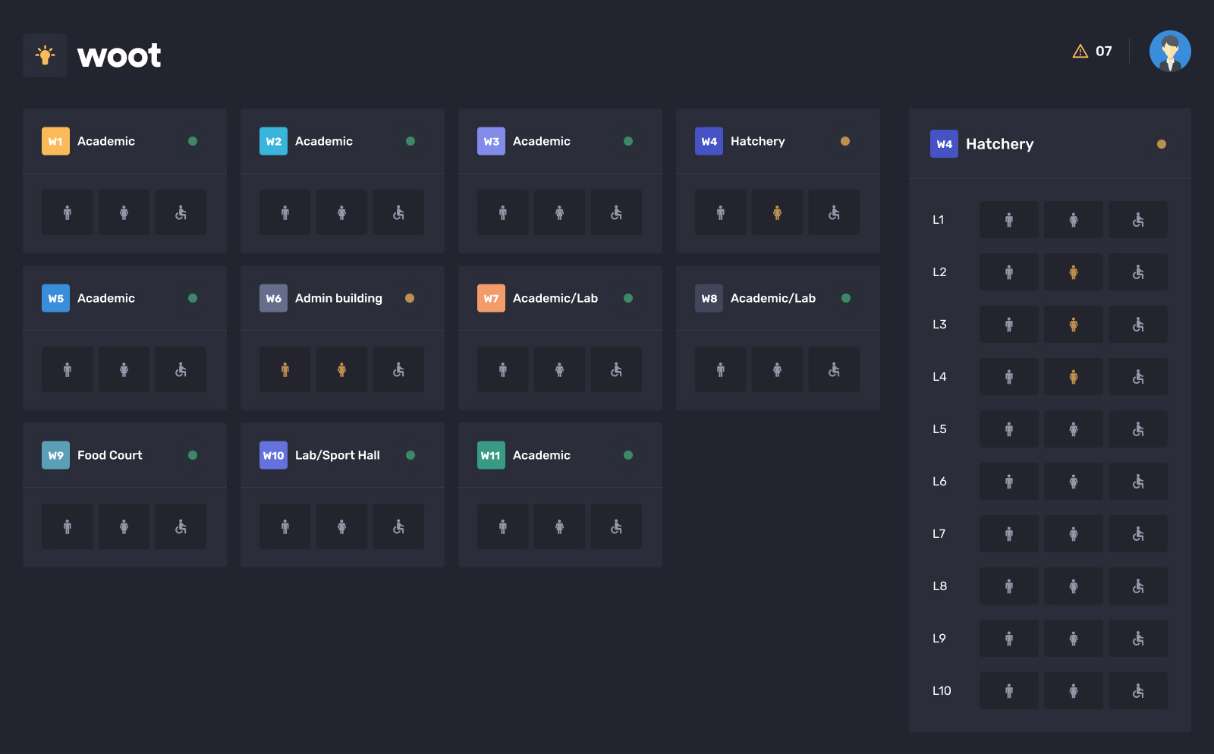This screenshot has height=754, width=1214.
Task: Click the female restroom icon in W9 Food Court
Action: click(x=124, y=526)
